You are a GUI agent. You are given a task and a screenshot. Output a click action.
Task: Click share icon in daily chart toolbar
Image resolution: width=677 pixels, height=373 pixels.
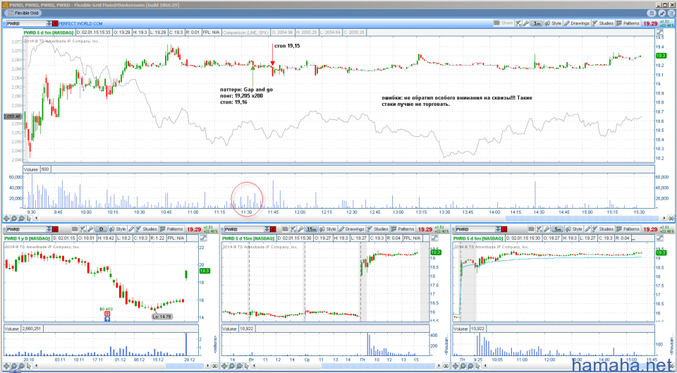[75, 229]
